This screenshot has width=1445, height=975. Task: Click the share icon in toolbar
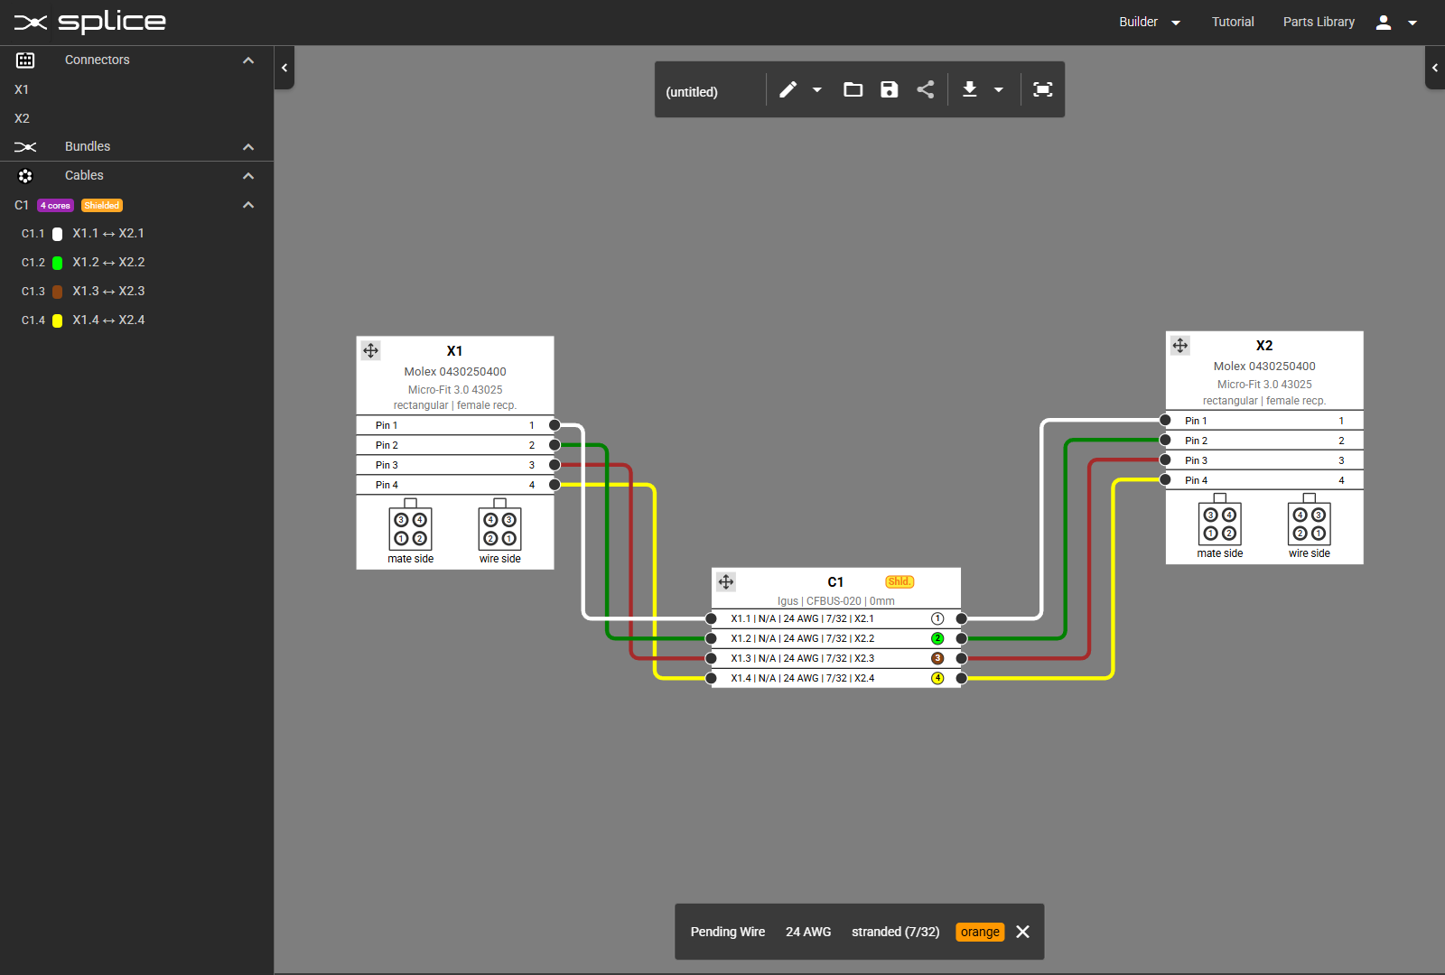(x=926, y=89)
